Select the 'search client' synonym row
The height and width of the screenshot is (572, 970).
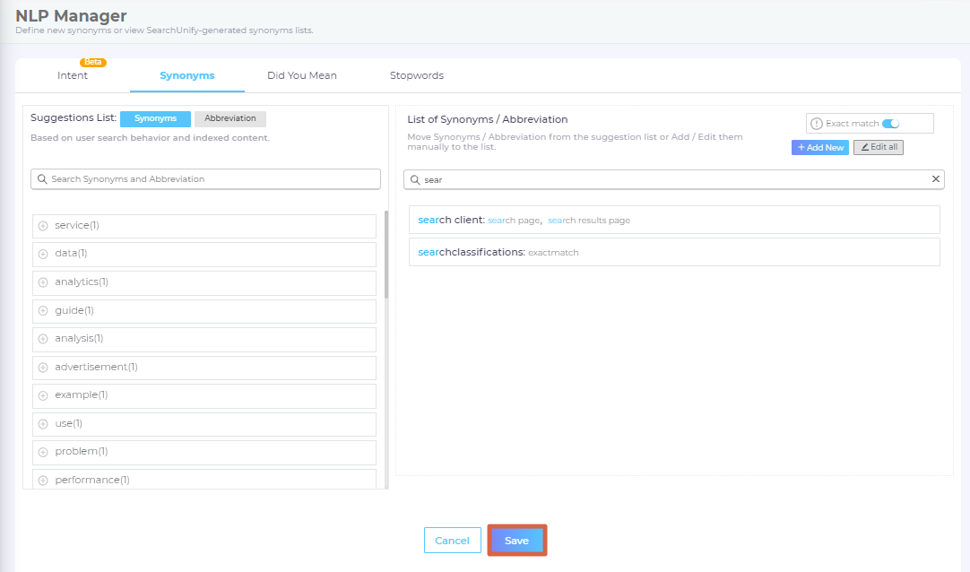coord(674,220)
